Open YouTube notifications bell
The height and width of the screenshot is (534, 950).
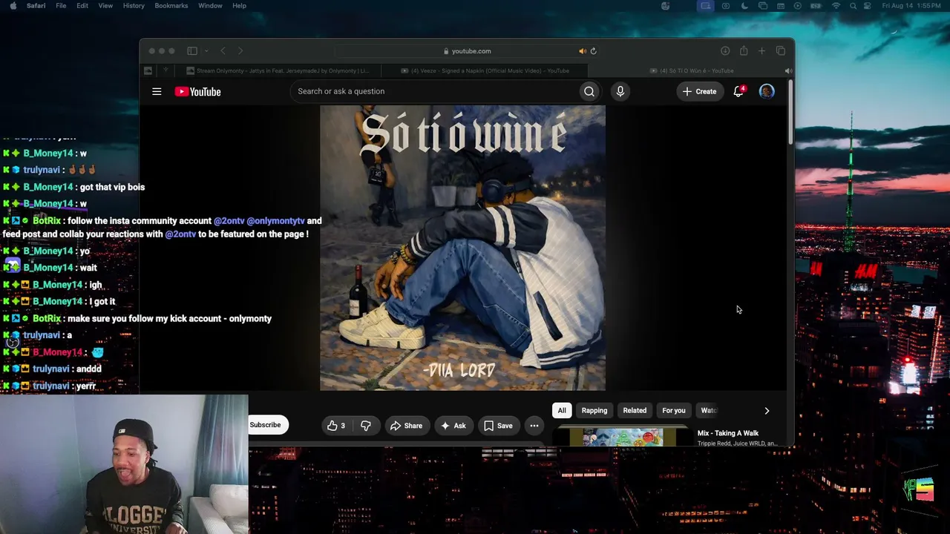pos(738,91)
